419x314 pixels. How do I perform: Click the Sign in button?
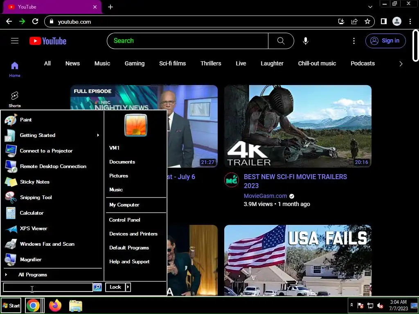pyautogui.click(x=385, y=41)
